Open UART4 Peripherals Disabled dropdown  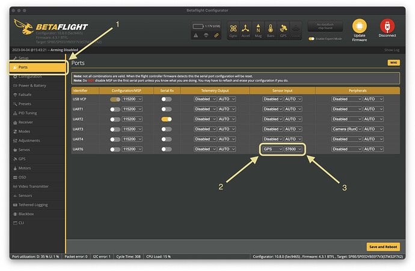[346, 139]
